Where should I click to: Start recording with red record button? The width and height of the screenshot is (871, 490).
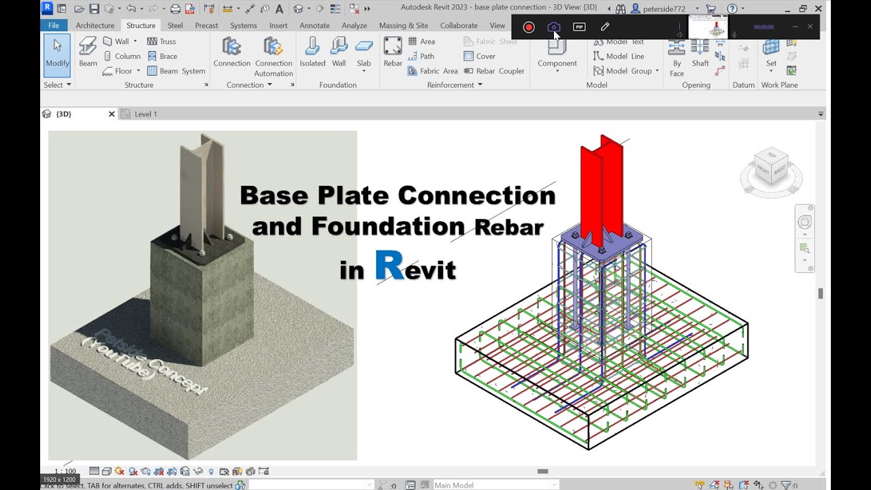pyautogui.click(x=529, y=27)
